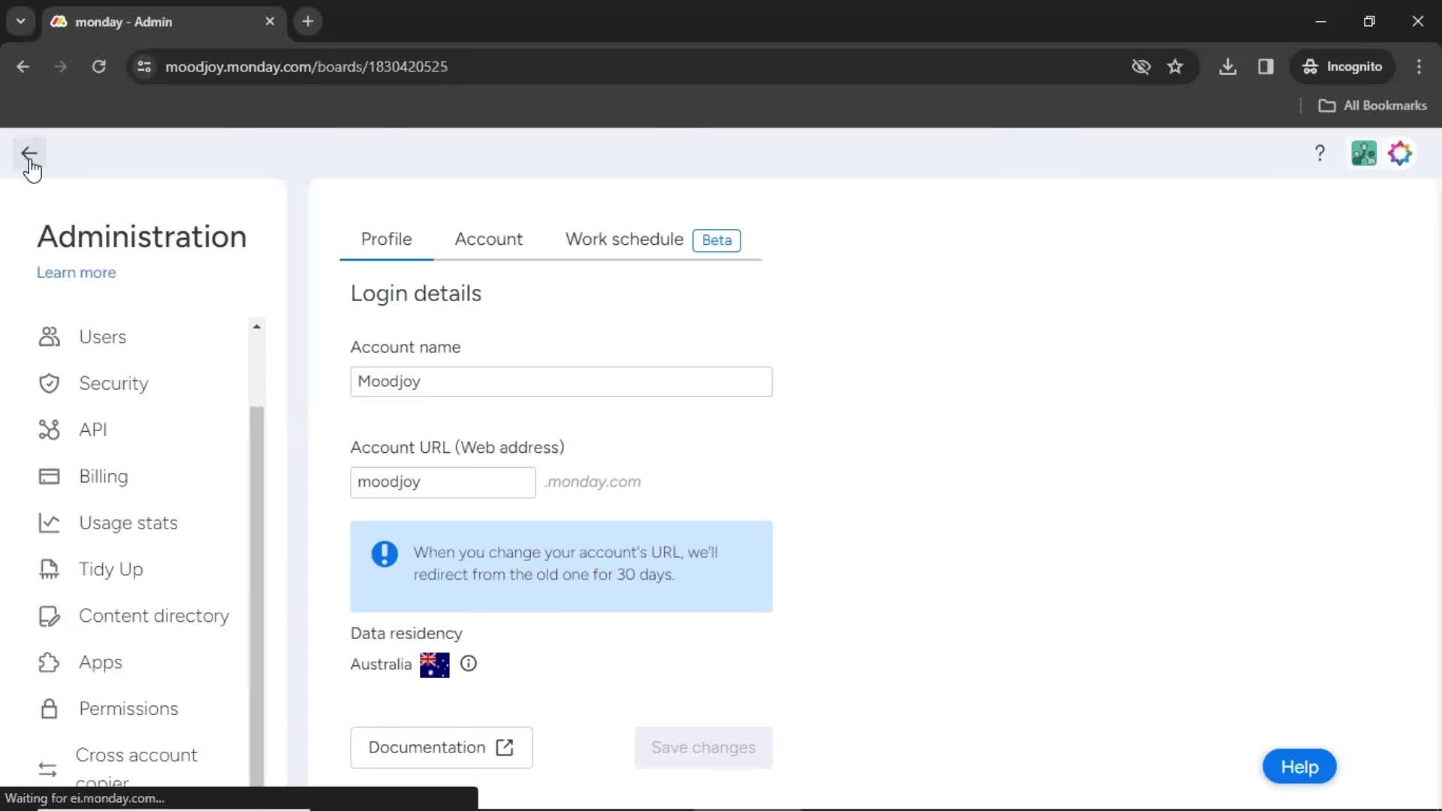Open the Tidy Up menu item
Screen dimensions: 1442x811
[111, 570]
